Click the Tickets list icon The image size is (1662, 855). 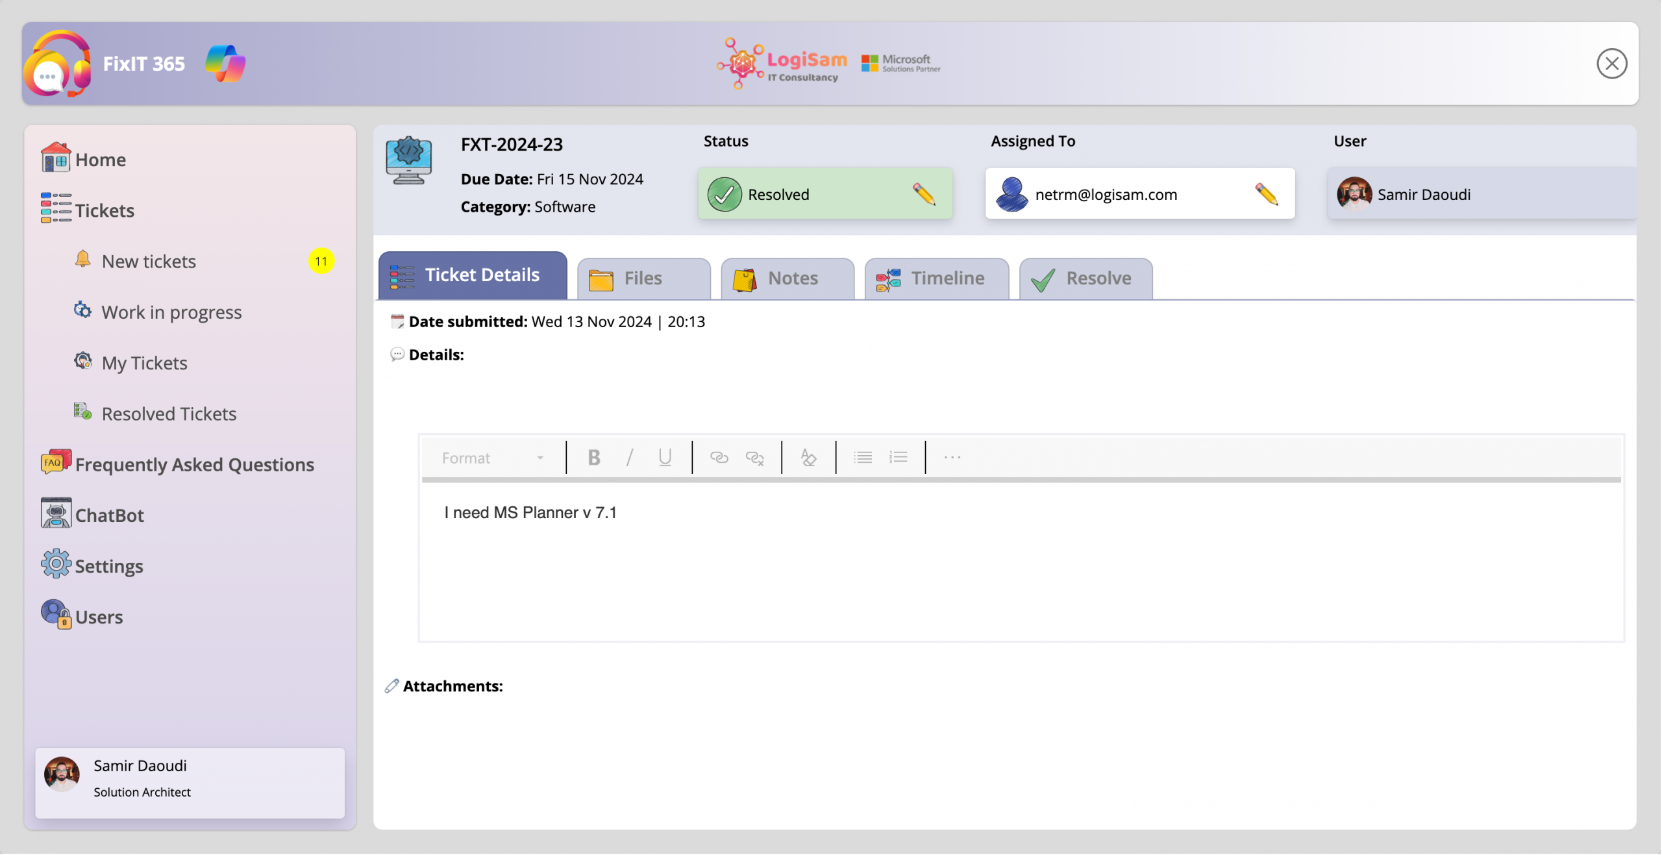pos(56,208)
